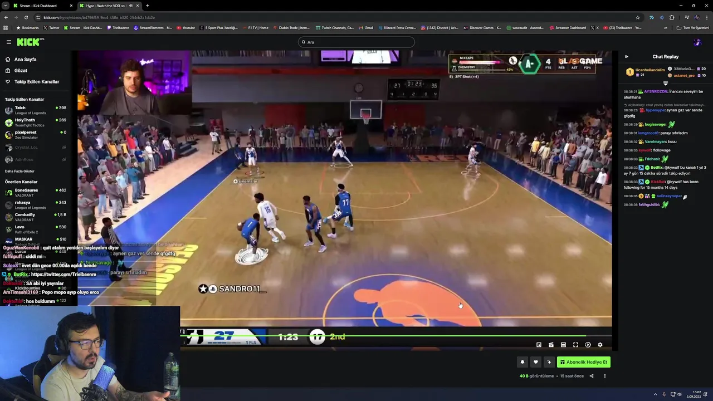Open the Gmail bookmark
Screen dimensions: 713x401
(366, 27)
